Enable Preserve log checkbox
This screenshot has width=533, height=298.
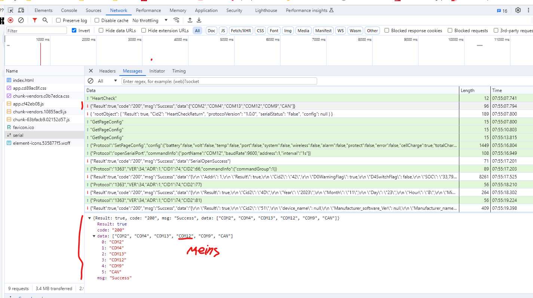58,20
